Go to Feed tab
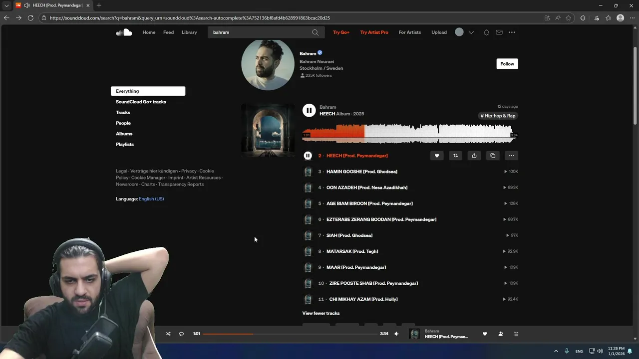 pyautogui.click(x=169, y=32)
